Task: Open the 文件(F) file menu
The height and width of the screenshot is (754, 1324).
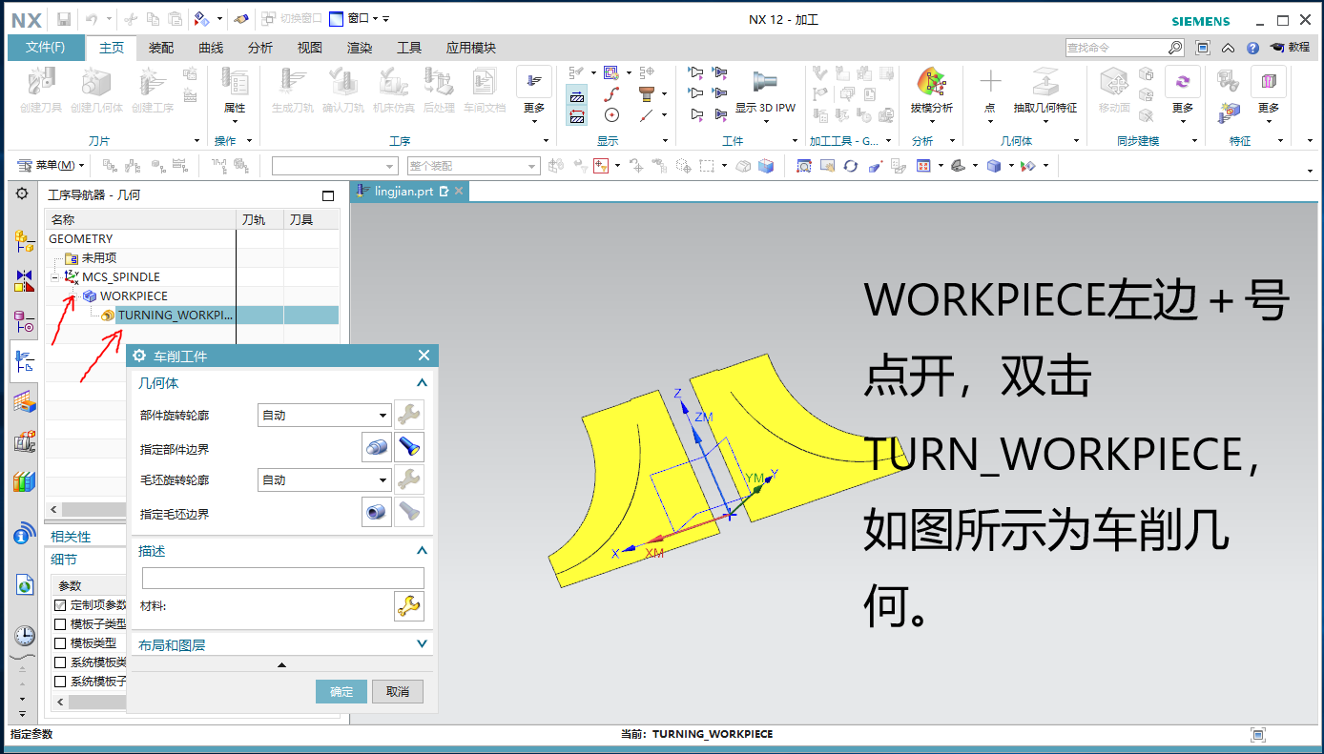Action: [x=46, y=48]
